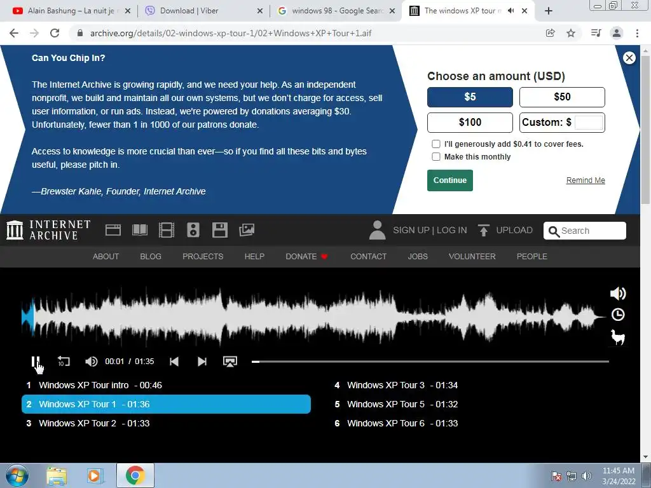
Task: Open the BLOG menu item
Action: pos(151,257)
